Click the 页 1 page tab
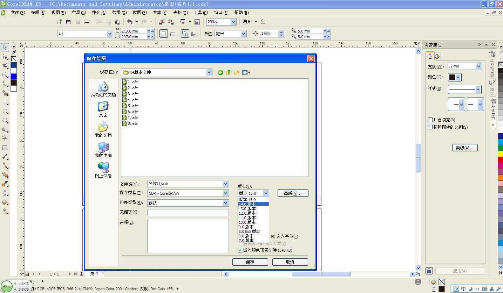503x293 pixels. 94,274
